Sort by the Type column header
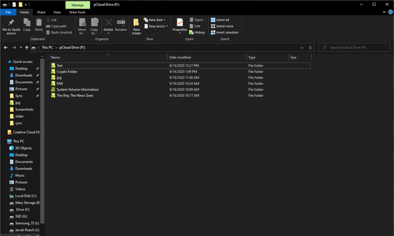 click(268, 57)
